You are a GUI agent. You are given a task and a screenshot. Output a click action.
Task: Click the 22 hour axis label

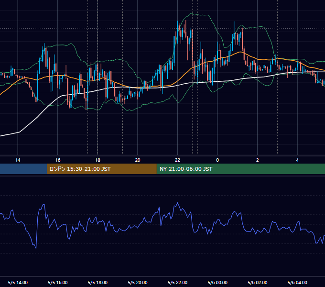(177, 160)
